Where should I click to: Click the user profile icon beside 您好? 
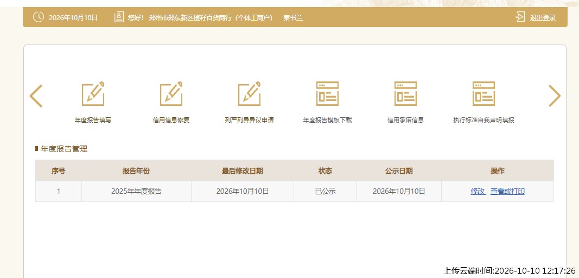point(119,17)
